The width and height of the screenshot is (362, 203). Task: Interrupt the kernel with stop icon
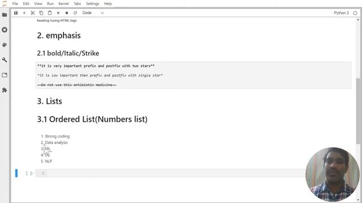[x=67, y=13]
